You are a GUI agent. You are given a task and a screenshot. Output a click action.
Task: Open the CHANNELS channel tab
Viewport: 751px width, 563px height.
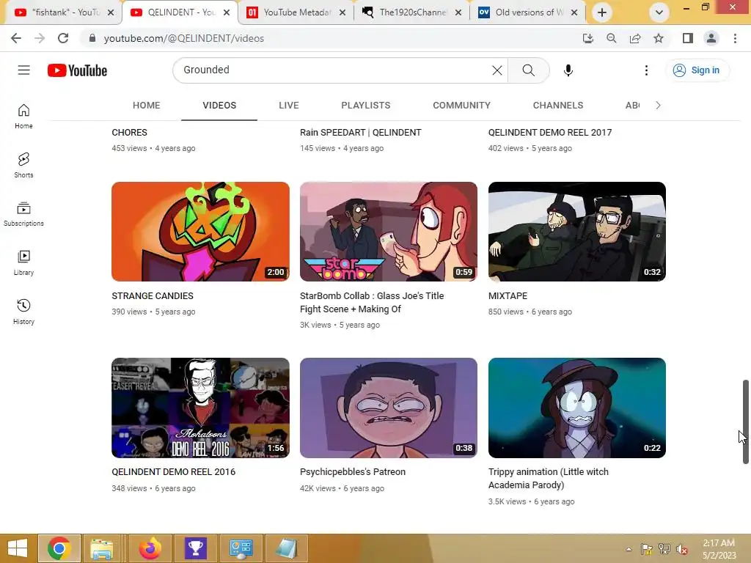click(x=558, y=106)
